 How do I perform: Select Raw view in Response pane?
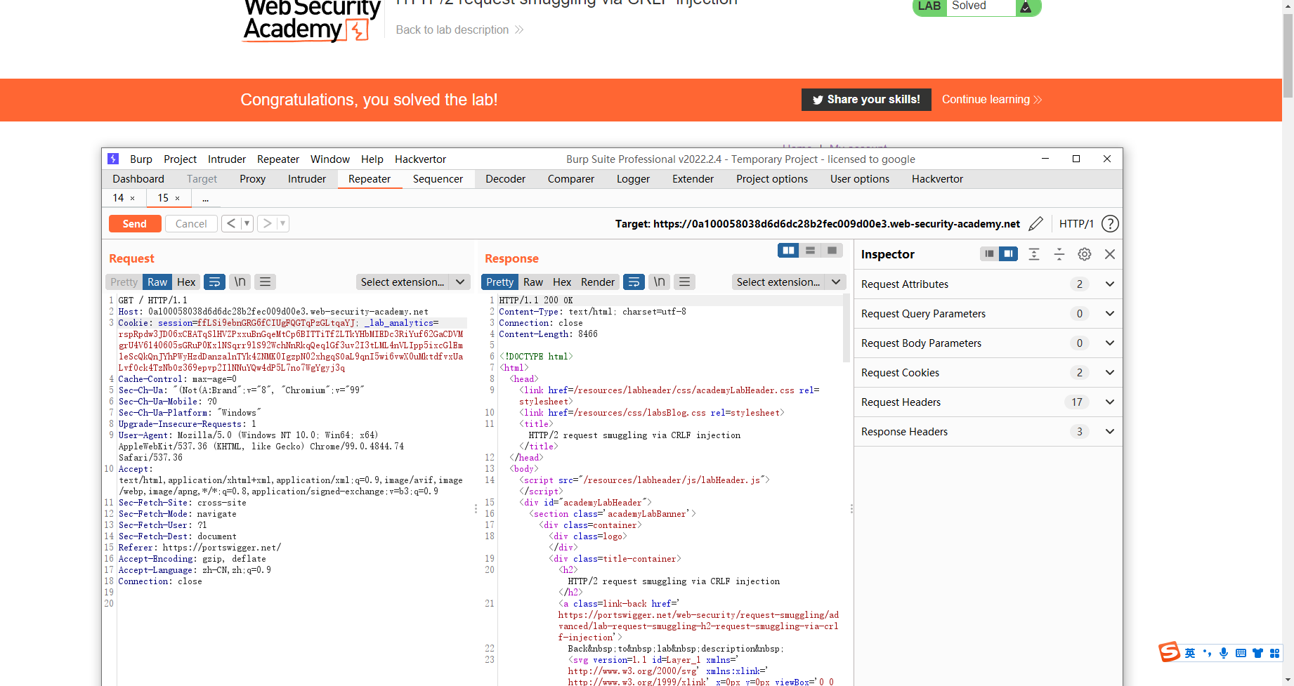pyautogui.click(x=533, y=282)
